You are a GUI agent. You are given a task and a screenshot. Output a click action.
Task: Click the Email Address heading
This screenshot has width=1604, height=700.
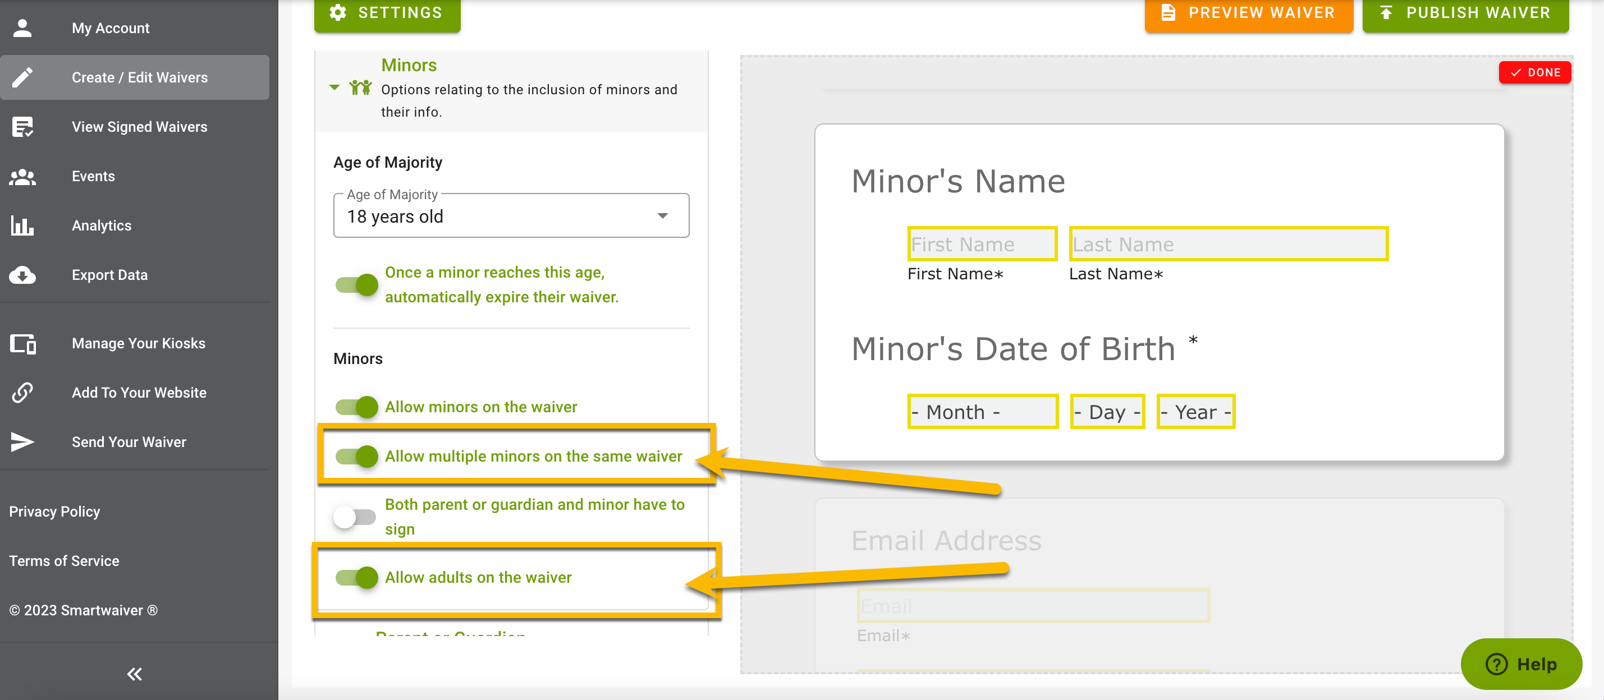click(946, 540)
